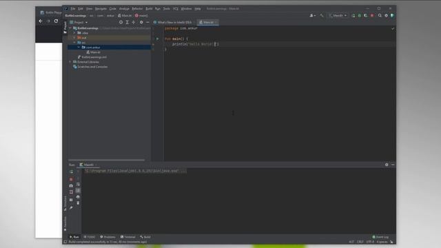The image size is (441, 248).
Task: Collapse the src folder
Action: click(x=74, y=43)
